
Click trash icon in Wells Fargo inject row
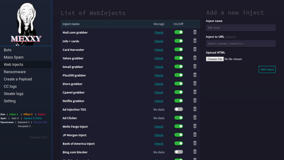195,126
